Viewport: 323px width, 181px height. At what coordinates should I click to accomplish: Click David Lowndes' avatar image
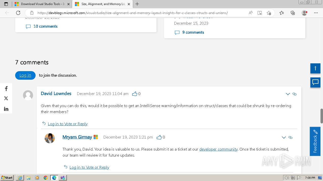coord(28,95)
